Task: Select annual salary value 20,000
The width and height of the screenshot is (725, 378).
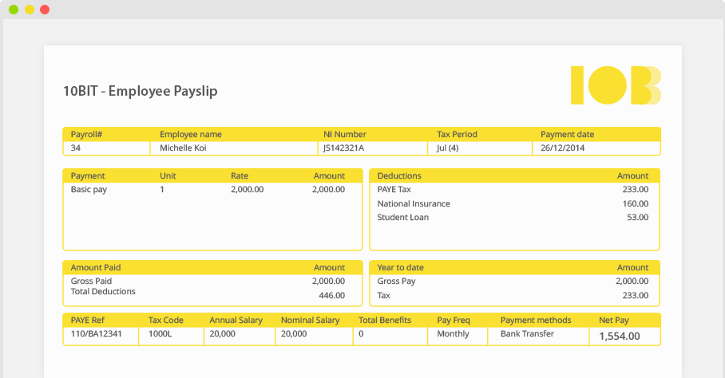Action: pyautogui.click(x=222, y=333)
